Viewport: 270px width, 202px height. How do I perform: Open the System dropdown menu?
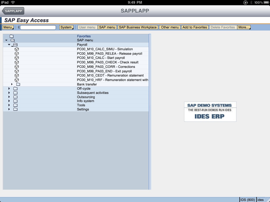[x=66, y=27]
